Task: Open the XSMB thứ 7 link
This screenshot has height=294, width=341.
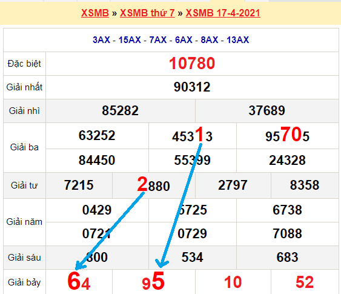Action: point(147,13)
